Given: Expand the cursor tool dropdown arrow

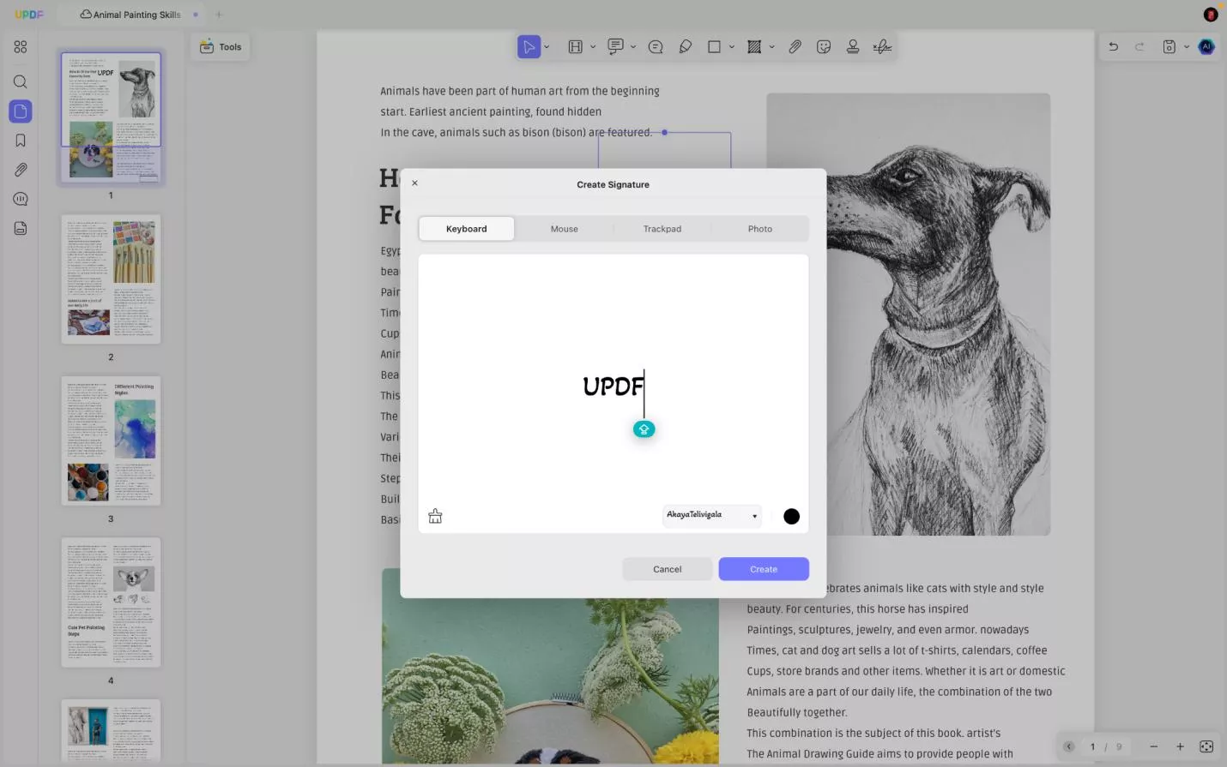Looking at the screenshot, I should tap(547, 47).
